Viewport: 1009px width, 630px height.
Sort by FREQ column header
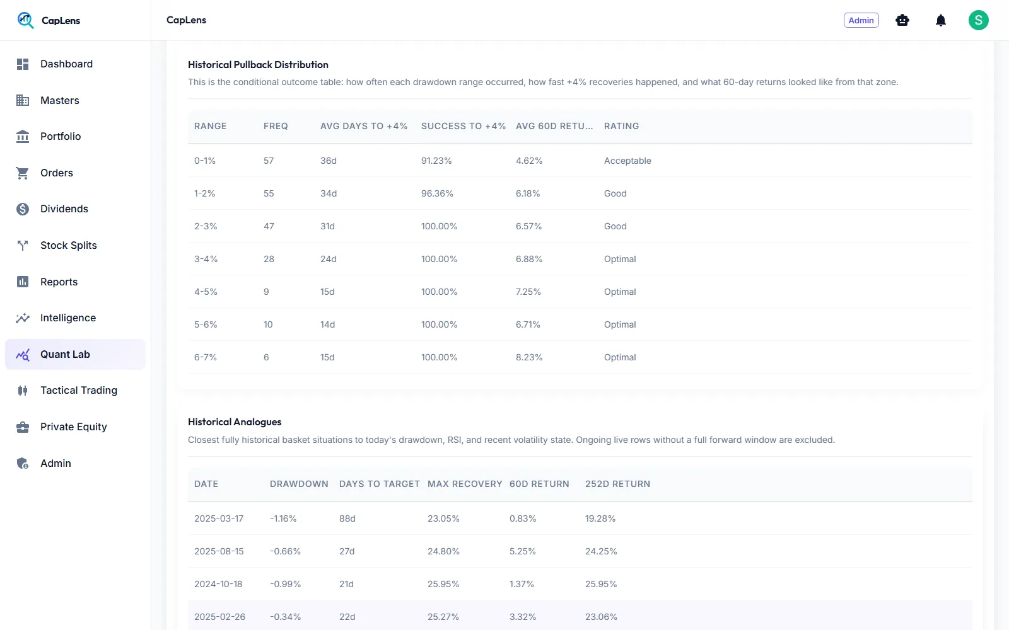coord(276,126)
